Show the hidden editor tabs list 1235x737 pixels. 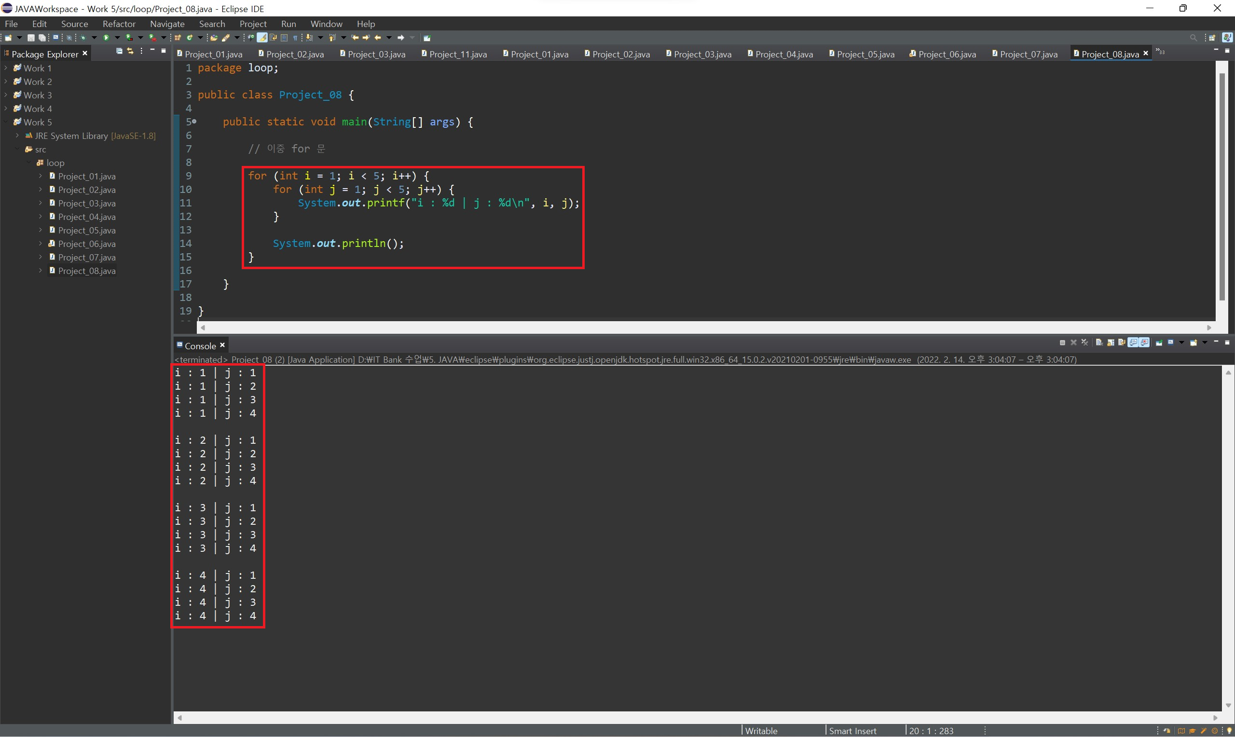pyautogui.click(x=1161, y=52)
